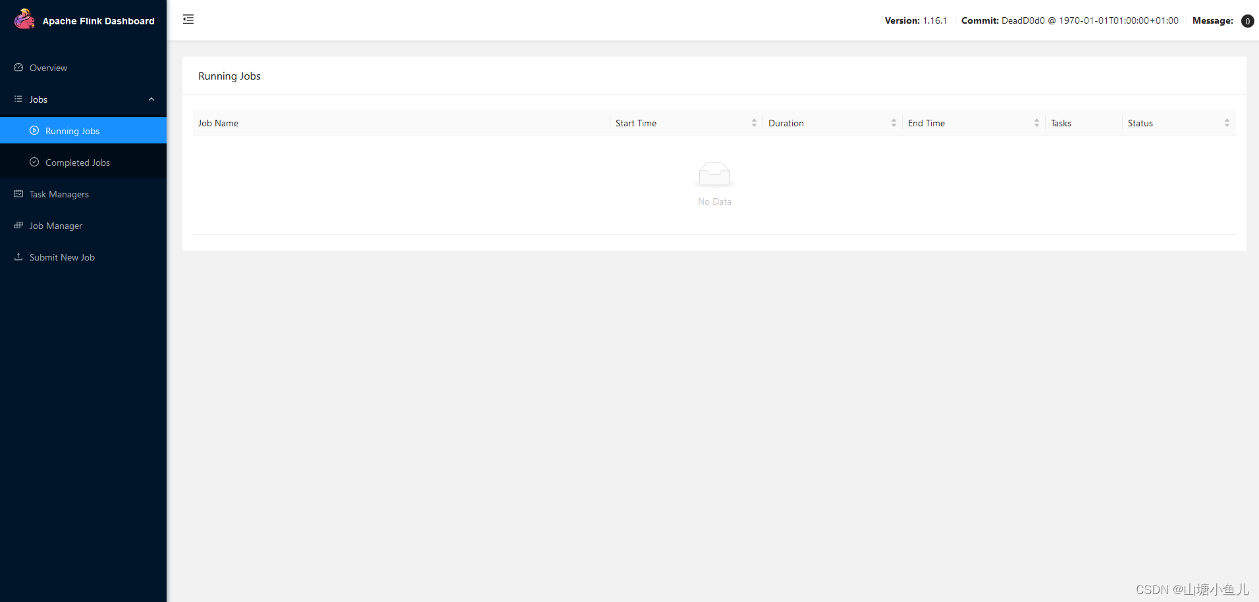This screenshot has height=602, width=1259.
Task: Toggle sort order on Start Time column
Action: coord(755,122)
